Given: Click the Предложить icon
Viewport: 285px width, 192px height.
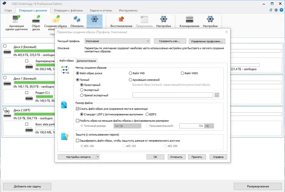Looking at the screenshot, I should 144,19.
